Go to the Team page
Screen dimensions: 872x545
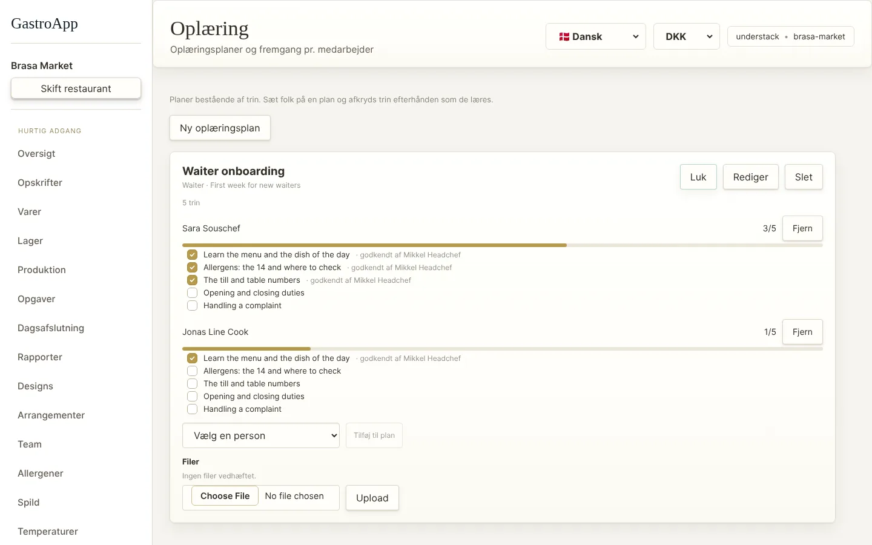[x=30, y=444]
